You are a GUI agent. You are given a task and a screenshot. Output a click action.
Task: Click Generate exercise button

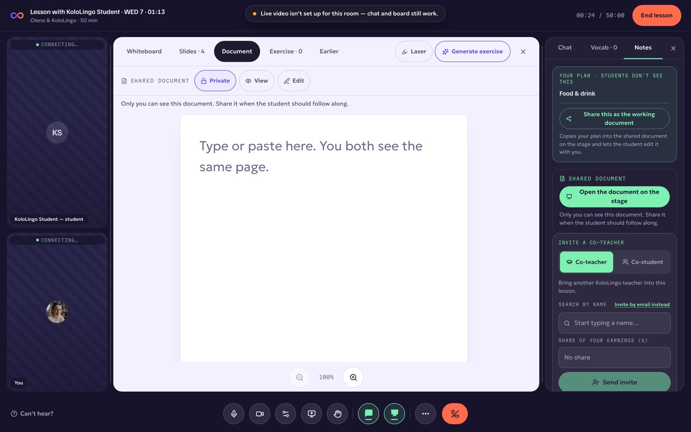(472, 51)
